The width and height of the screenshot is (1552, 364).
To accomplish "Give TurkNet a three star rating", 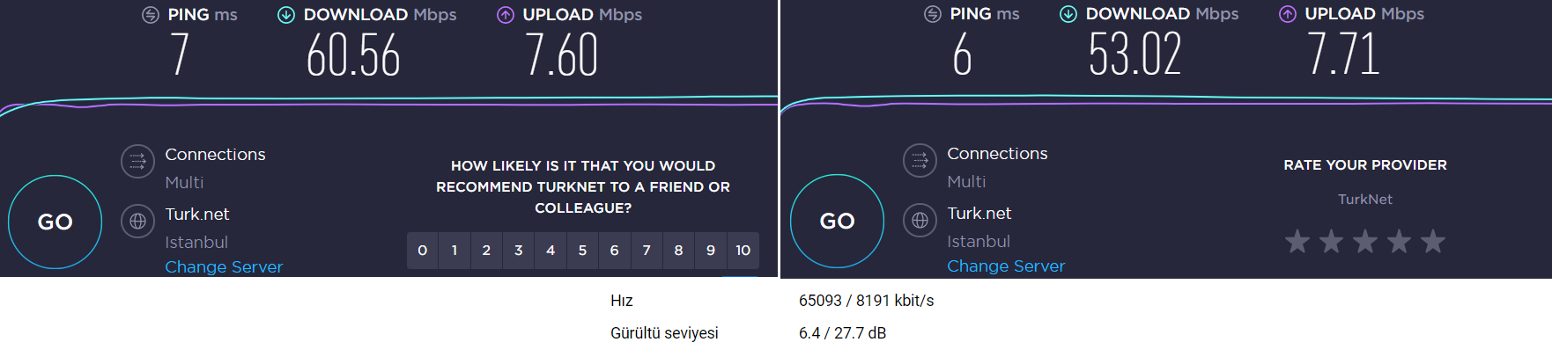I will (x=1365, y=241).
